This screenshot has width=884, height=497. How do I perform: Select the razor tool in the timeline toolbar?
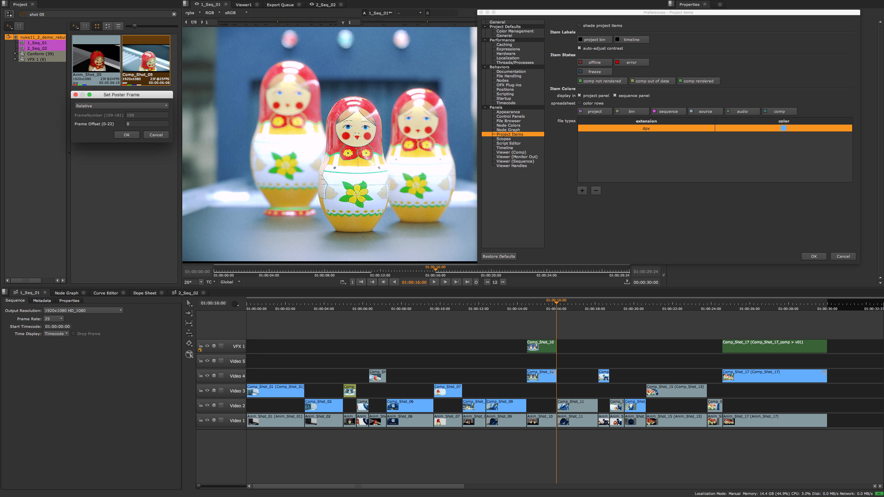pyautogui.click(x=189, y=343)
